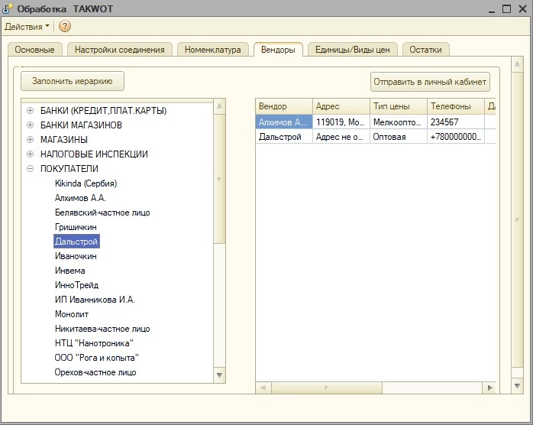Click the help question mark icon
The height and width of the screenshot is (425, 533).
tap(65, 27)
